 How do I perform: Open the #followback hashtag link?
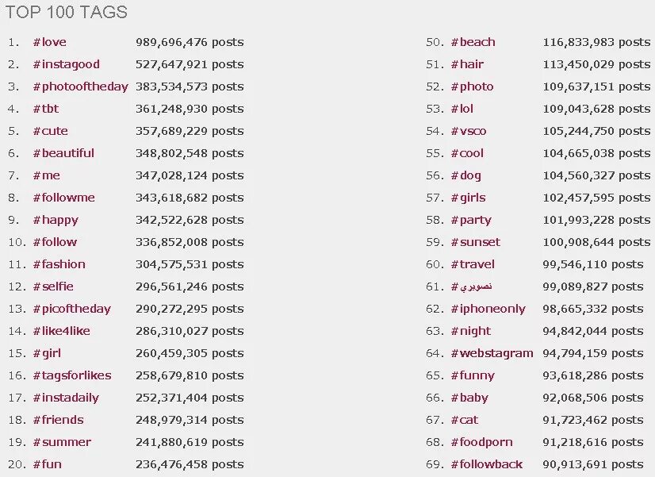pos(487,464)
